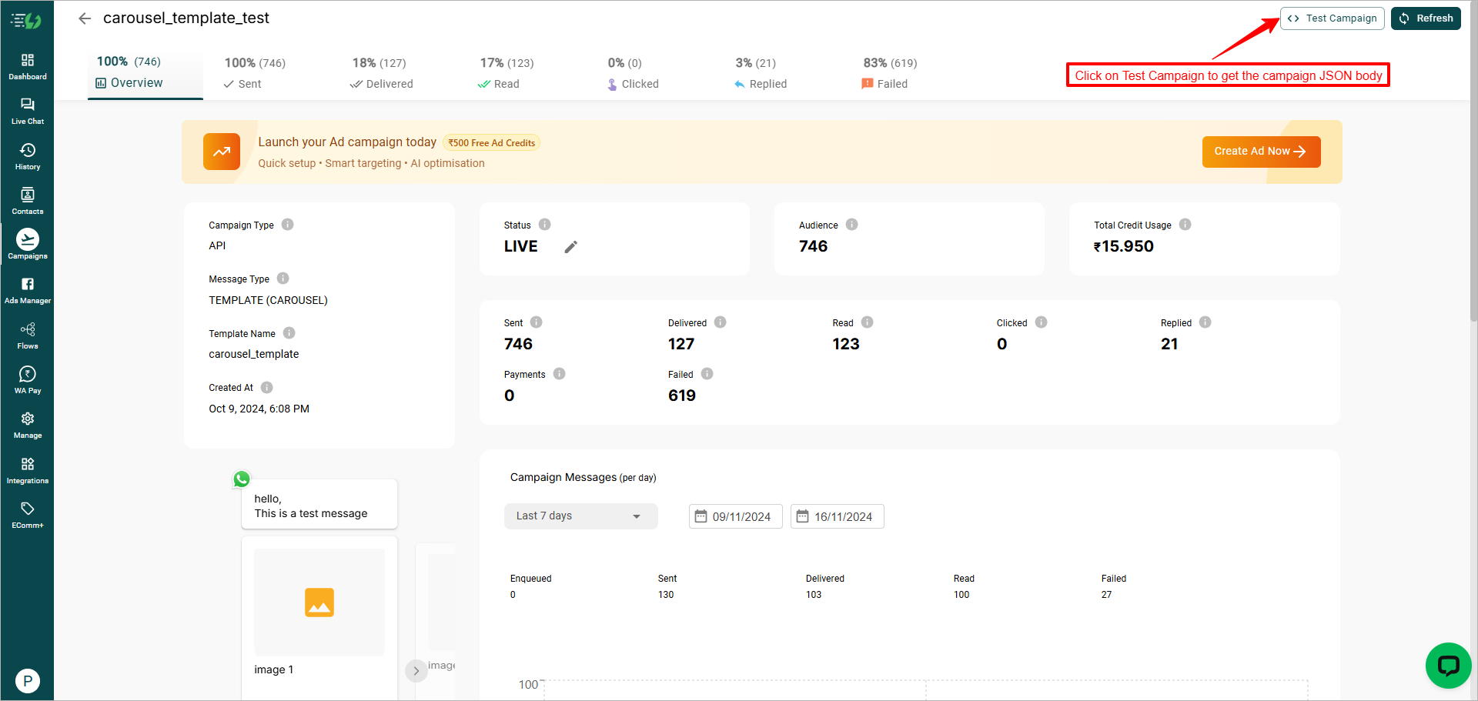Open Contacts in the sidebar
The height and width of the screenshot is (701, 1478).
point(28,201)
